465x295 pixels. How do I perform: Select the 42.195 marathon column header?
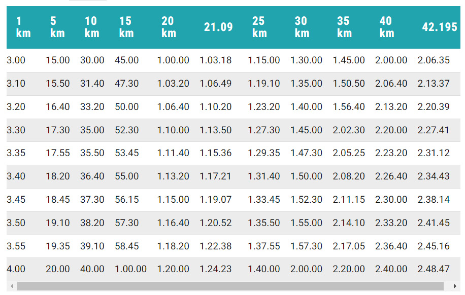pyautogui.click(x=440, y=27)
